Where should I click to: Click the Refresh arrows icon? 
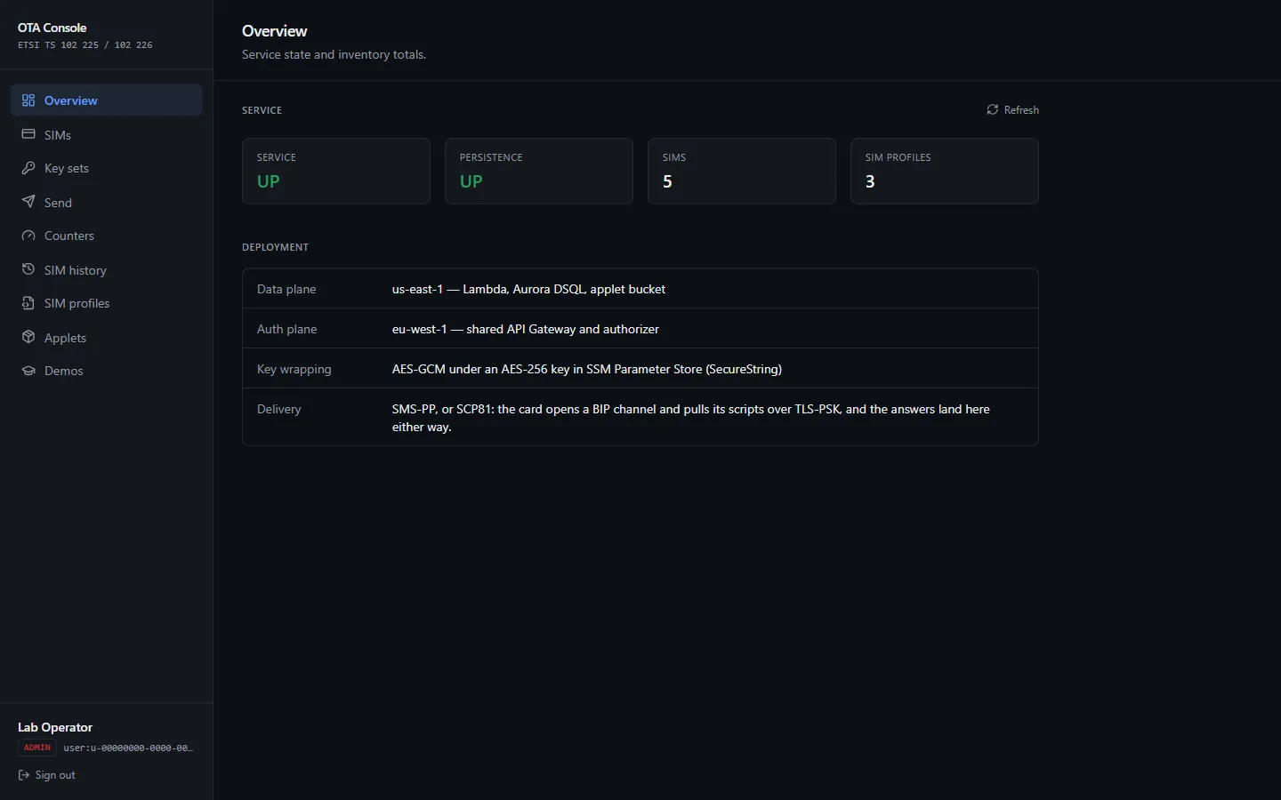pyautogui.click(x=993, y=109)
